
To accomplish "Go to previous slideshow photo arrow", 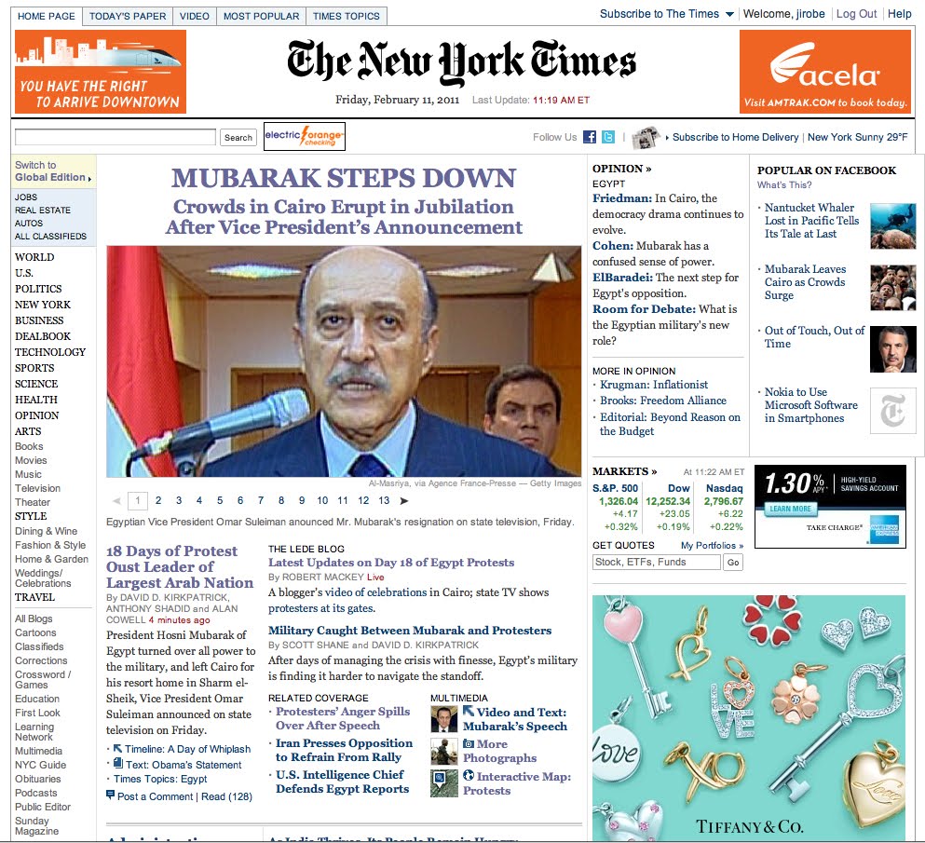I will click(116, 501).
